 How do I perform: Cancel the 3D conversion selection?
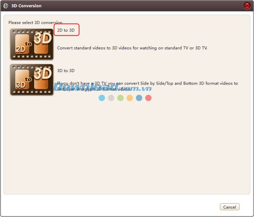point(229,207)
